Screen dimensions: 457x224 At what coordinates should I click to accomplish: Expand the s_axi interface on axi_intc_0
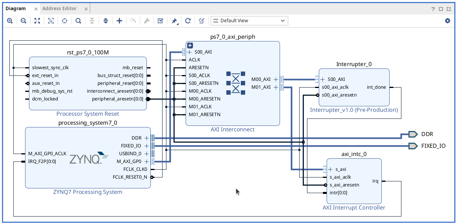tap(330, 169)
